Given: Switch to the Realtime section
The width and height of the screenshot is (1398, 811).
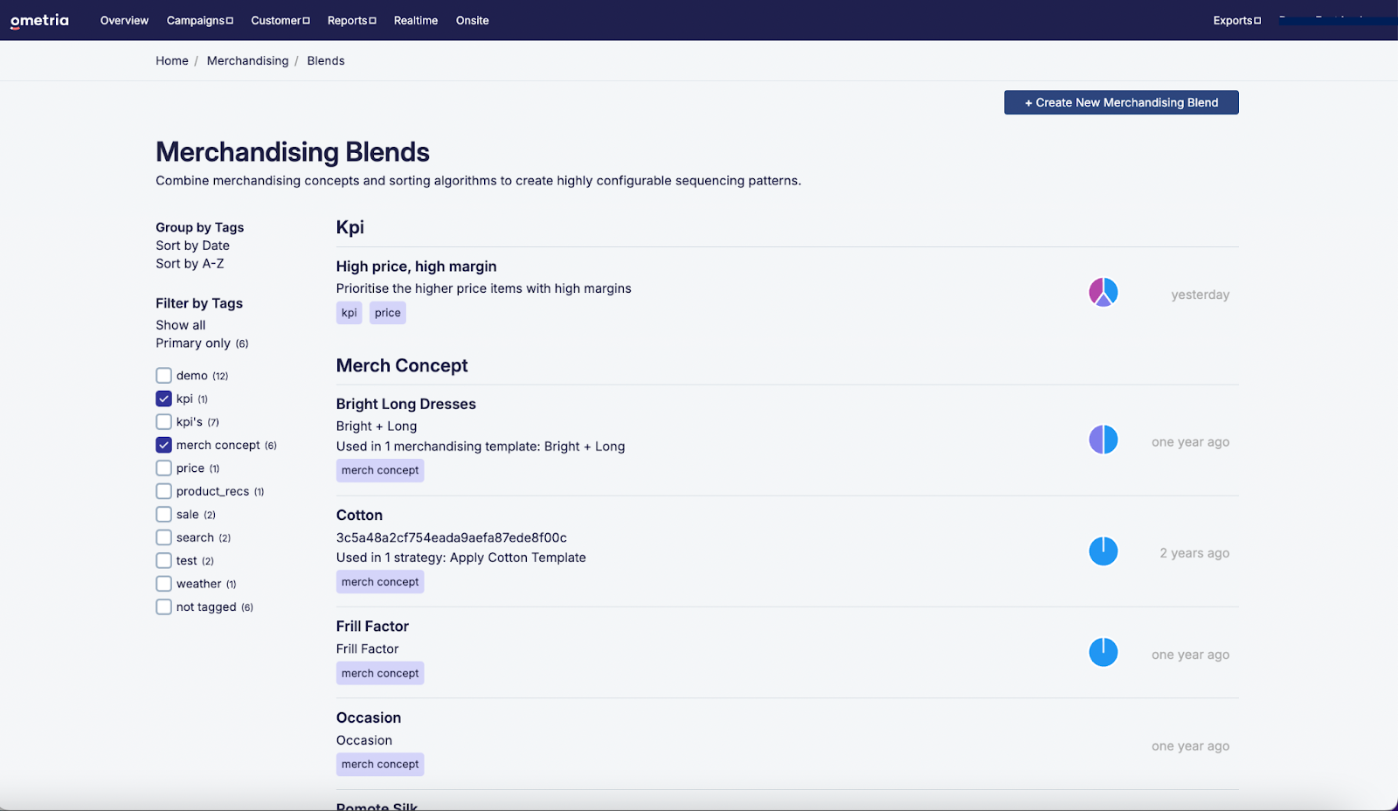Looking at the screenshot, I should click(x=416, y=20).
